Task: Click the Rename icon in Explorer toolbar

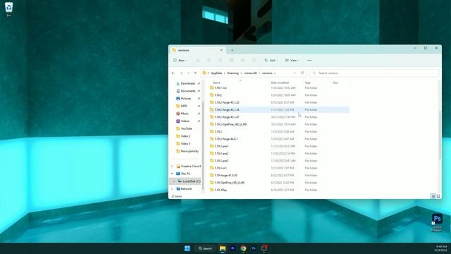Action: click(x=232, y=60)
